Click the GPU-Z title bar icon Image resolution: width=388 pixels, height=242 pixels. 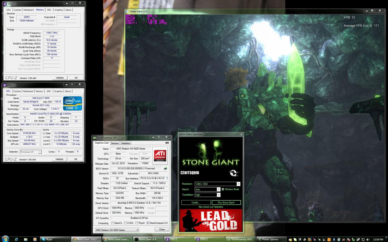pyautogui.click(x=95, y=138)
